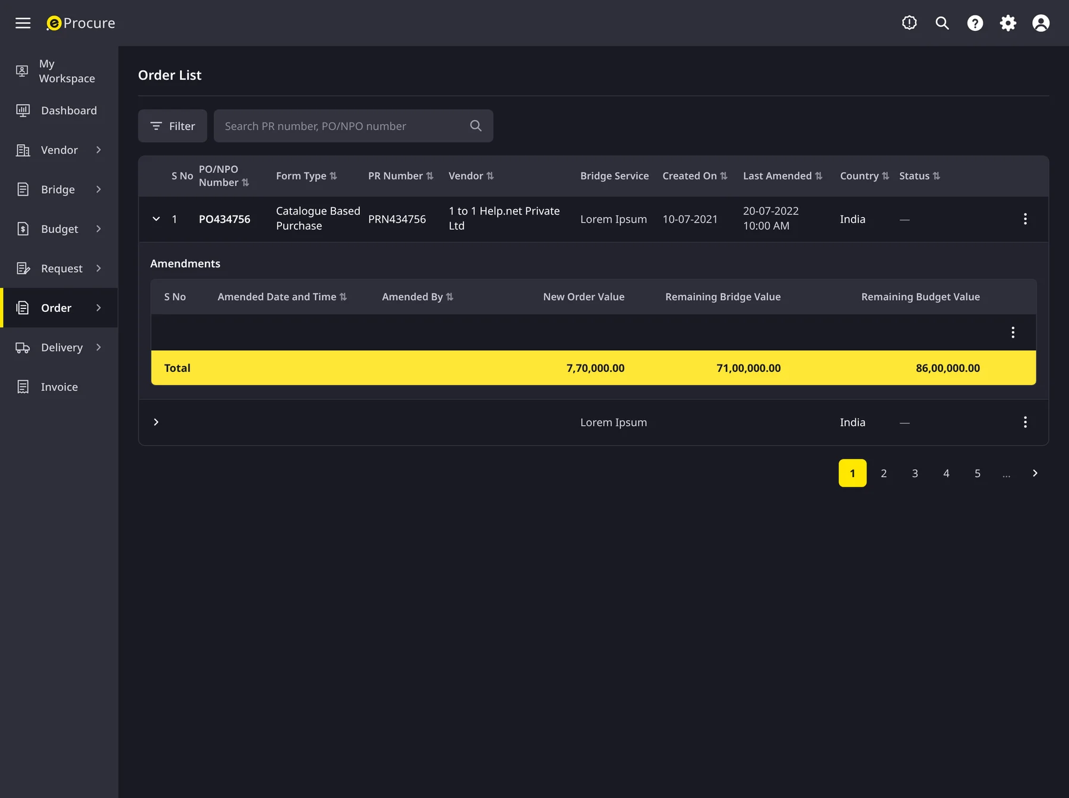
Task: Open settings gear icon
Action: pyautogui.click(x=1008, y=23)
